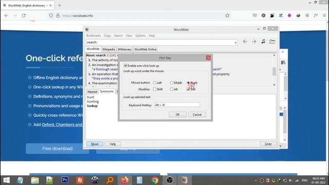The image size is (329, 185).
Task: Open Pocket icon in Firefox toolbar
Action: pyautogui.click(x=255, y=15)
